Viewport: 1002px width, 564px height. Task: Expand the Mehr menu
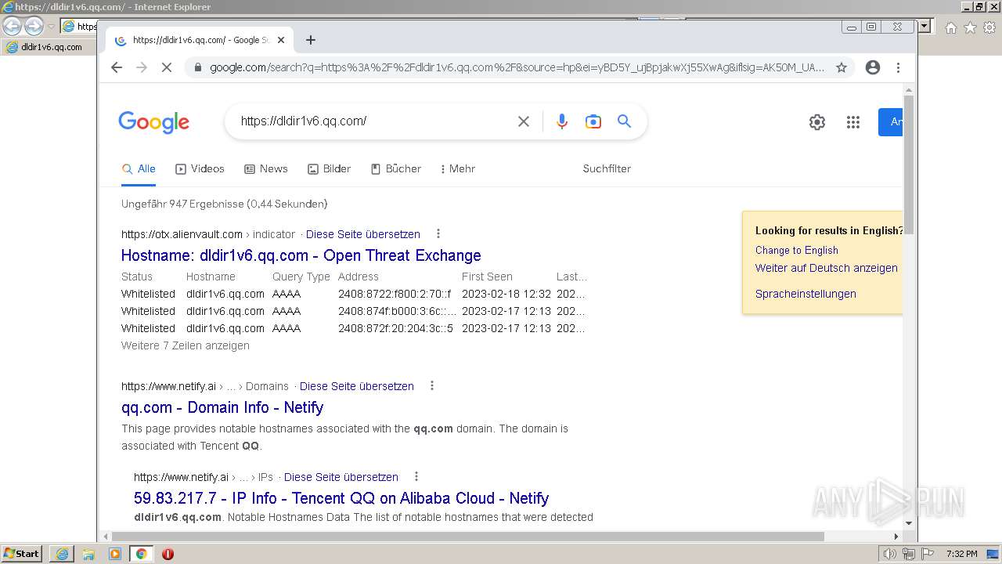tap(458, 168)
